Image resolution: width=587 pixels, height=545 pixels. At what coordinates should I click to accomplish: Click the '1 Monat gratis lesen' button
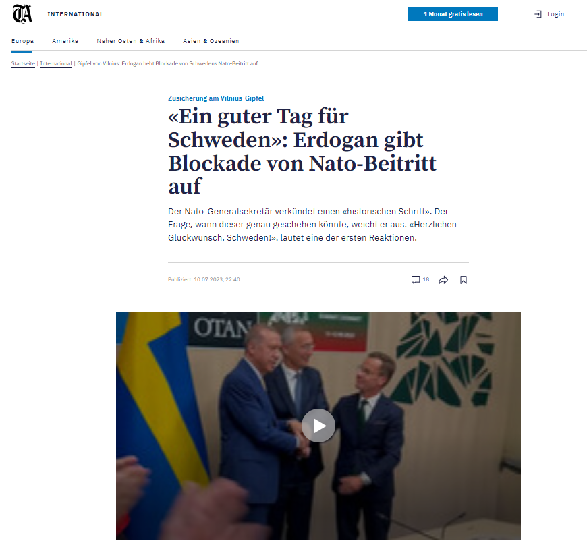pyautogui.click(x=453, y=14)
